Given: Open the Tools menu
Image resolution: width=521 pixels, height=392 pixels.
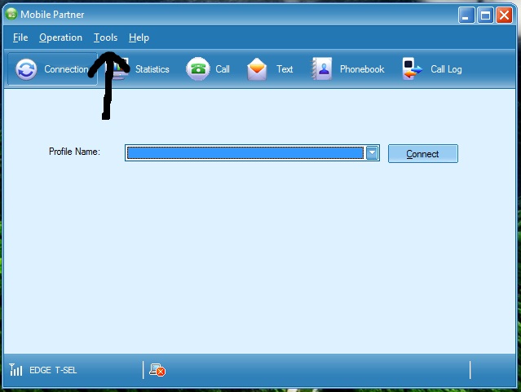Looking at the screenshot, I should tap(106, 37).
